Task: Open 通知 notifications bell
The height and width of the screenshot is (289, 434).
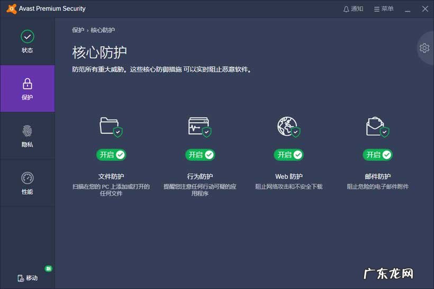Action: click(x=353, y=9)
